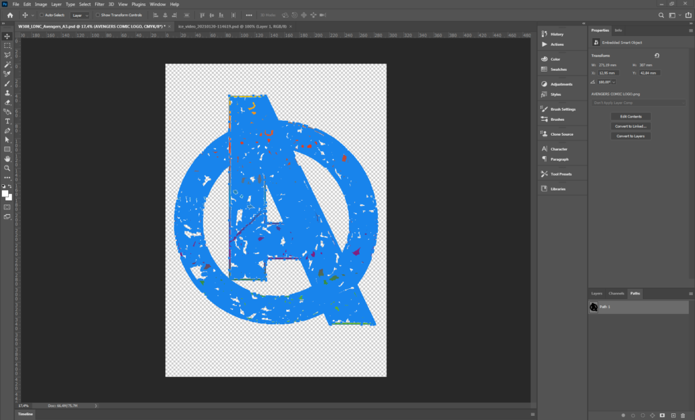Click the X position input field

pyautogui.click(x=608, y=73)
